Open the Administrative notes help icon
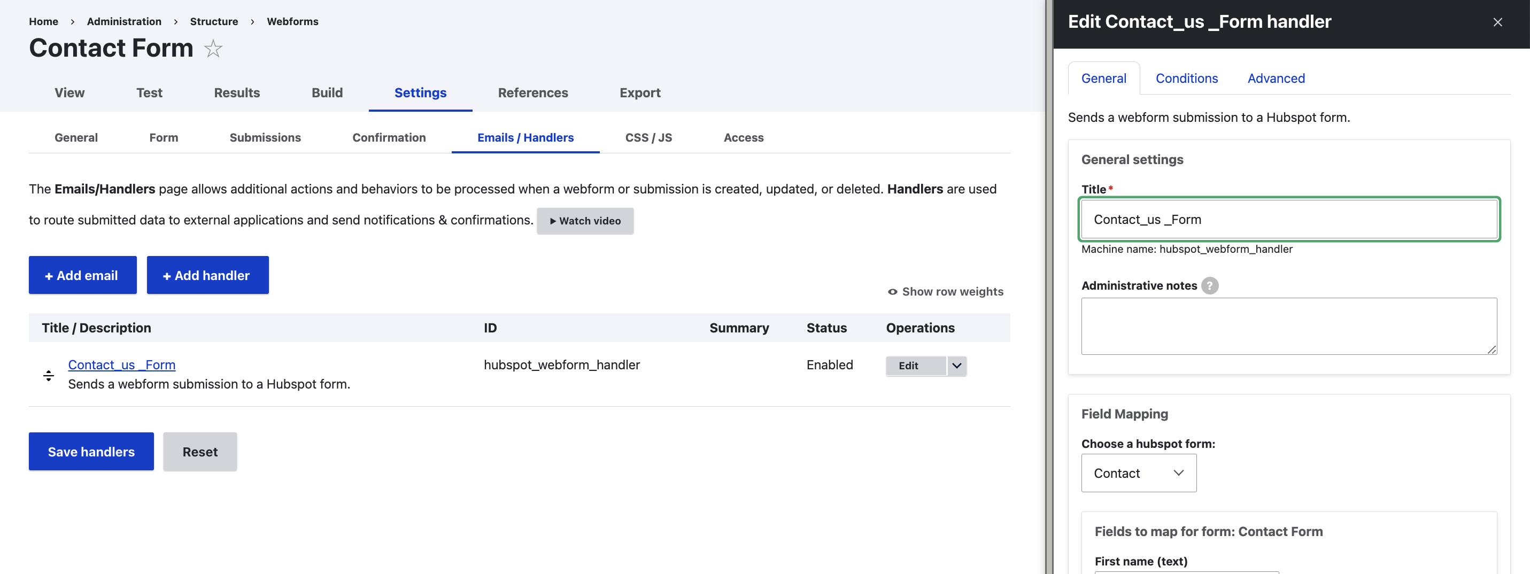Viewport: 1530px width, 574px height. click(x=1209, y=285)
